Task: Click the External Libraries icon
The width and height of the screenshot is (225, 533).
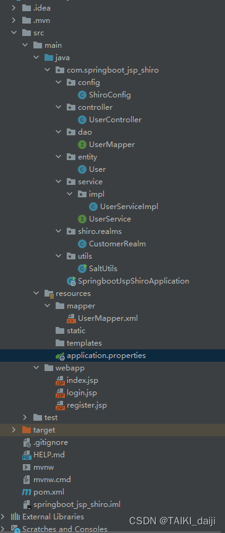Action: coord(15,517)
